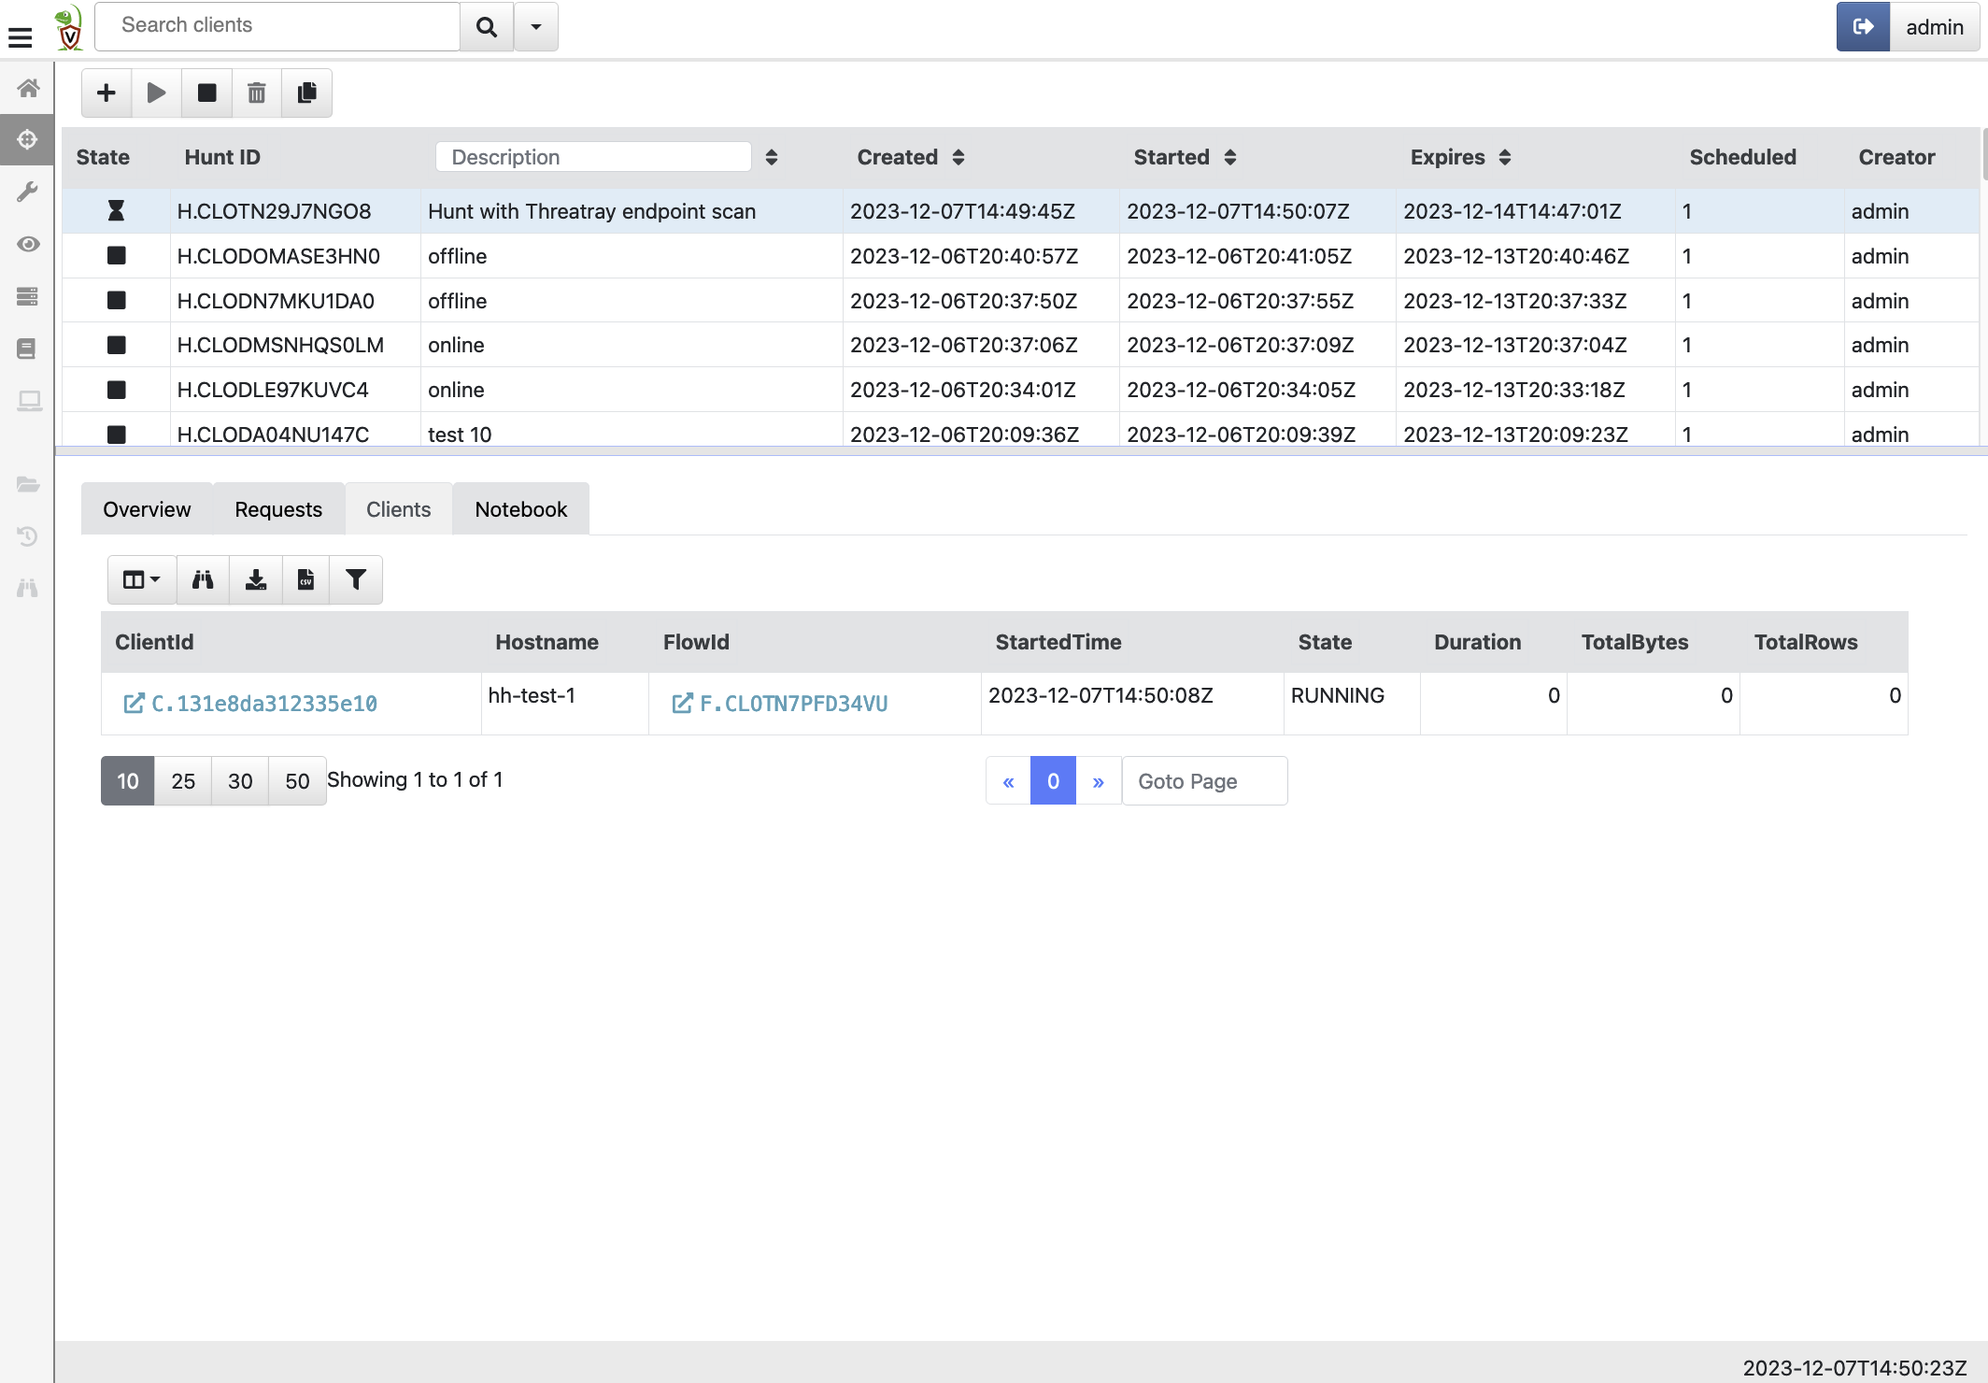This screenshot has height=1383, width=1988.
Task: Open the column selector dropdown
Action: (142, 580)
